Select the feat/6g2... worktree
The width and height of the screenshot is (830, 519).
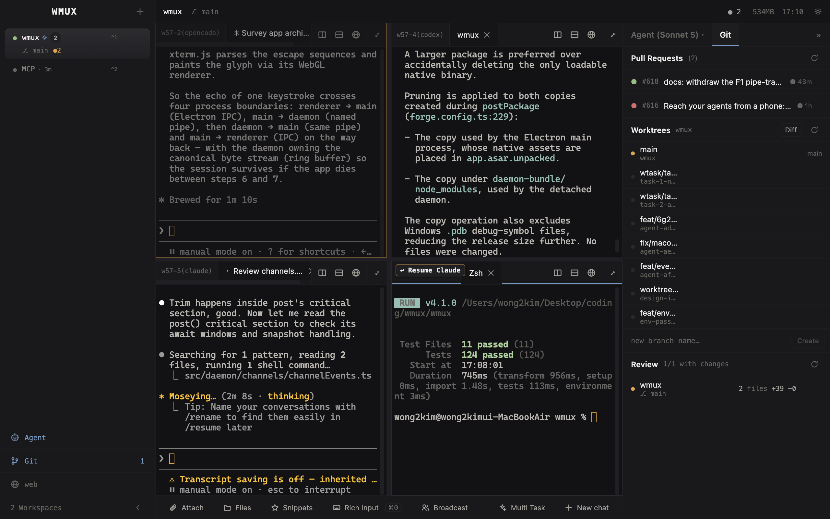coord(727,223)
